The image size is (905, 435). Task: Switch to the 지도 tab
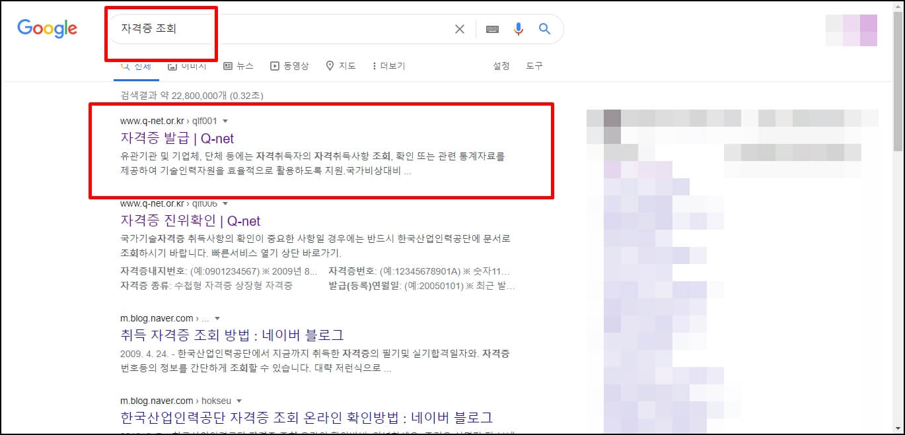(x=341, y=66)
